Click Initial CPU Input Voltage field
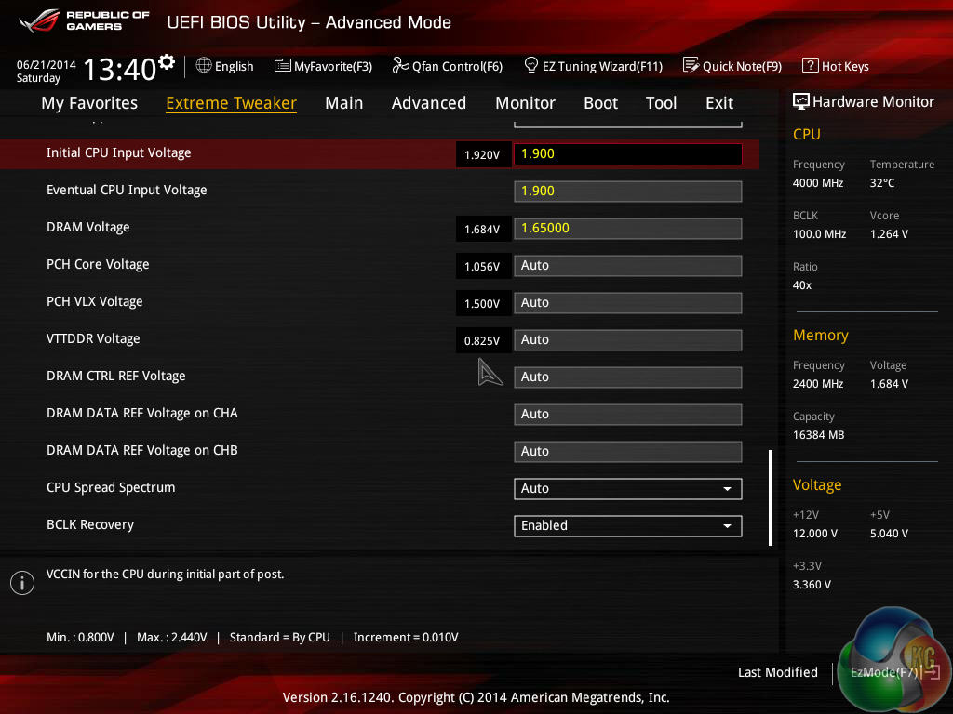This screenshot has height=714, width=953. tap(628, 154)
